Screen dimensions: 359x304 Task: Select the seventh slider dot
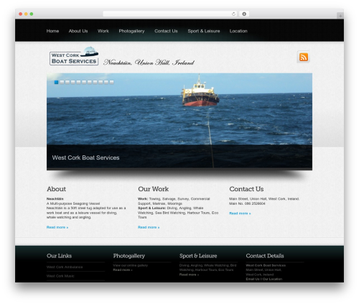tap(90, 82)
